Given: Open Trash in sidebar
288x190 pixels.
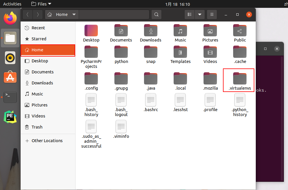Looking at the screenshot, I should point(48,127).
